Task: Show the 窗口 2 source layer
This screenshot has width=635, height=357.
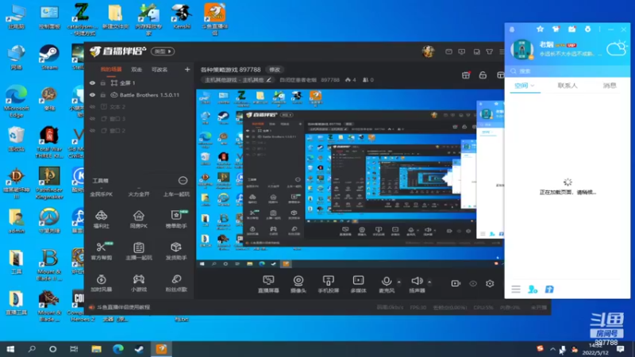Action: pyautogui.click(x=92, y=131)
